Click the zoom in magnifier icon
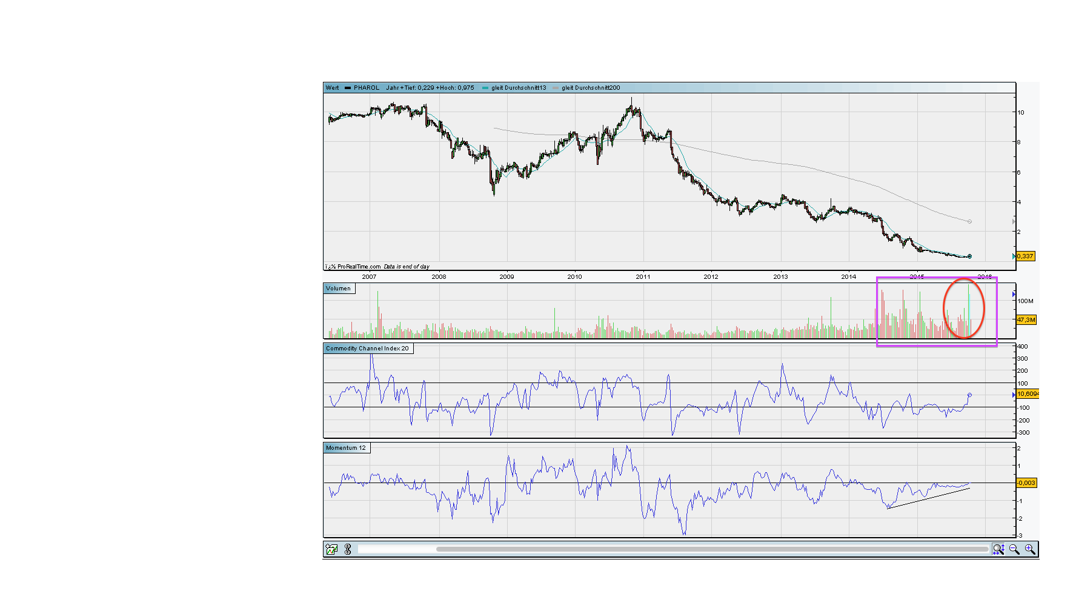Screen dimensions: 1076x608 click(x=1030, y=549)
